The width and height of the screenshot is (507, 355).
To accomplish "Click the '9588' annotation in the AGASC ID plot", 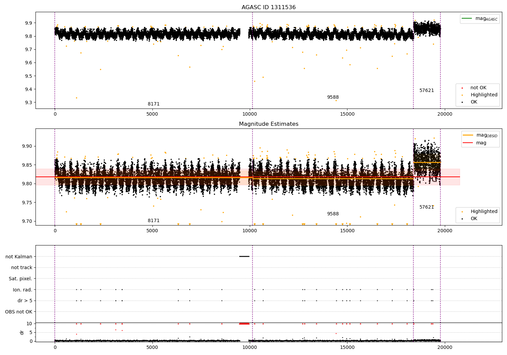I will pos(333,97).
